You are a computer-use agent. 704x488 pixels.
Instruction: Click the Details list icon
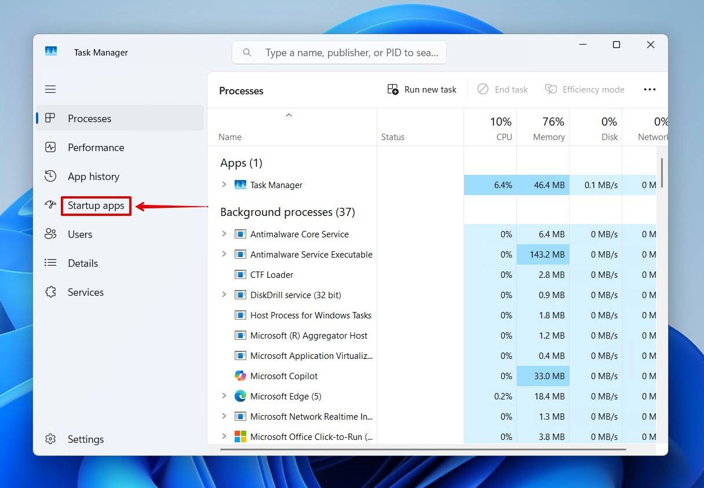coord(50,263)
